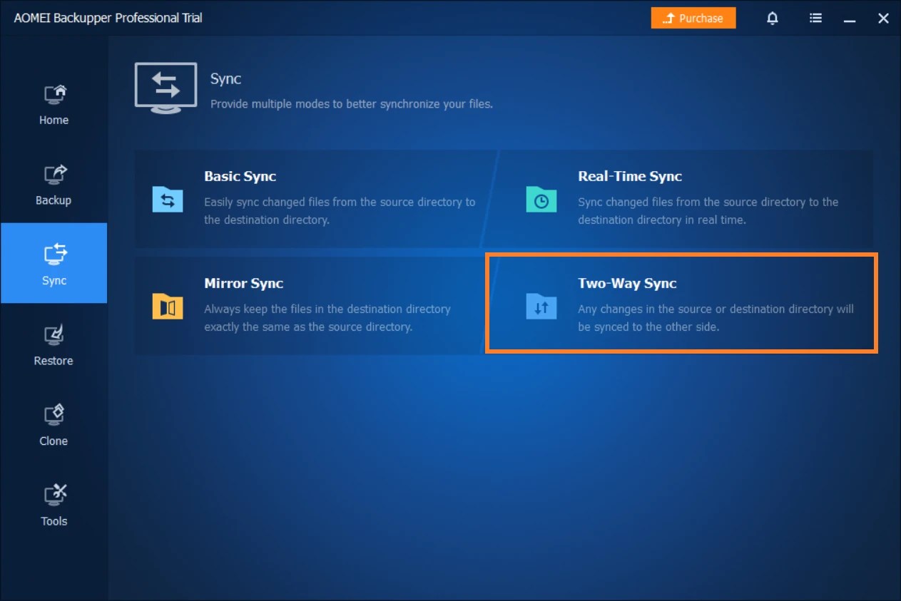Choose the Basic Sync title
The image size is (901, 601).
pyautogui.click(x=240, y=176)
